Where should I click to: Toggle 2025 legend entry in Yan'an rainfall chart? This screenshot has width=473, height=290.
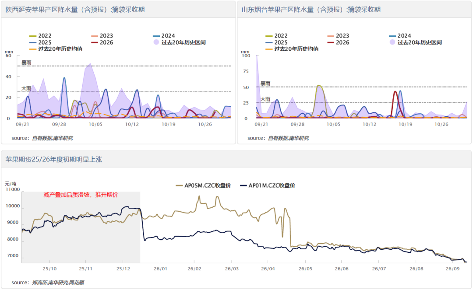(x=40, y=42)
